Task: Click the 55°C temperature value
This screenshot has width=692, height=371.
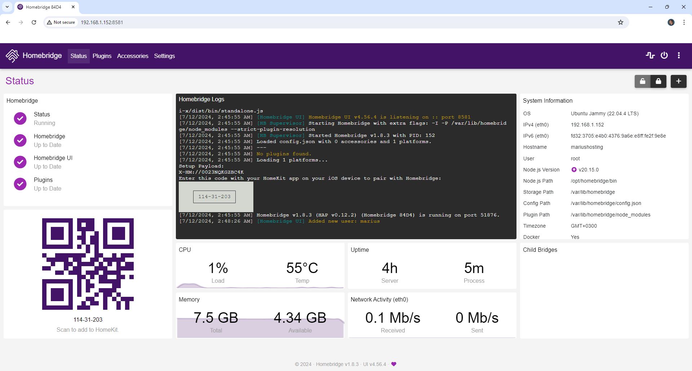Action: coord(302,268)
